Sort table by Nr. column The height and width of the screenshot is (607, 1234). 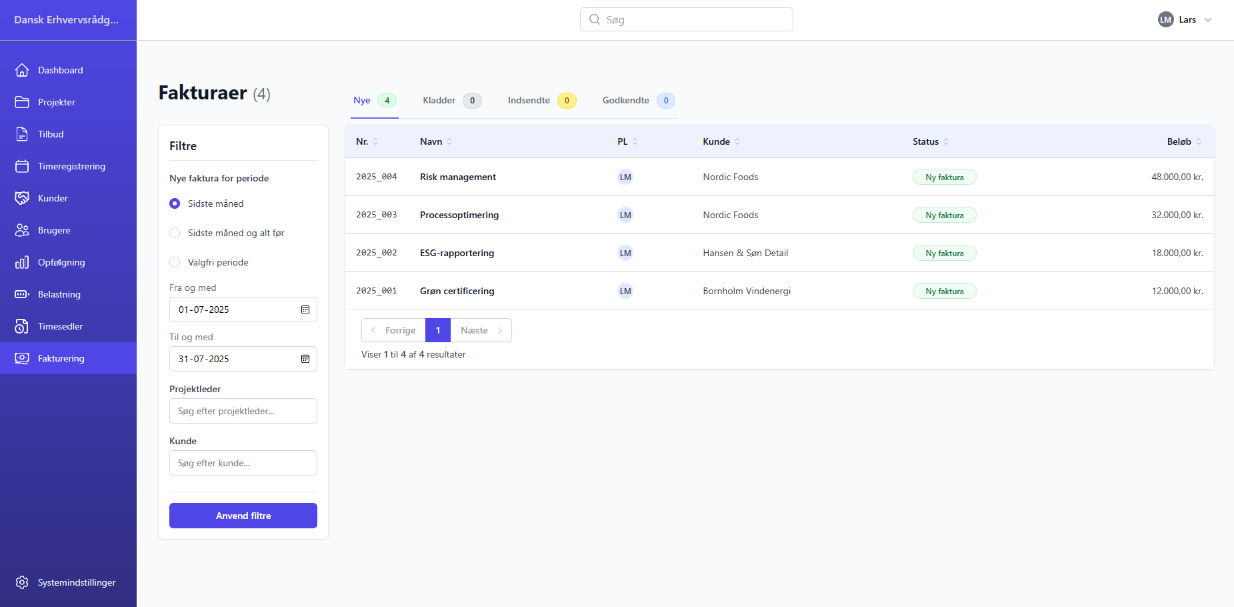[367, 141]
